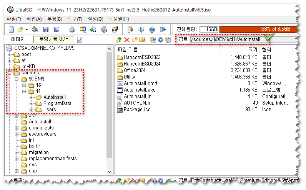
Task: Click the Mount to virtual drive icon
Action: click(x=104, y=29)
